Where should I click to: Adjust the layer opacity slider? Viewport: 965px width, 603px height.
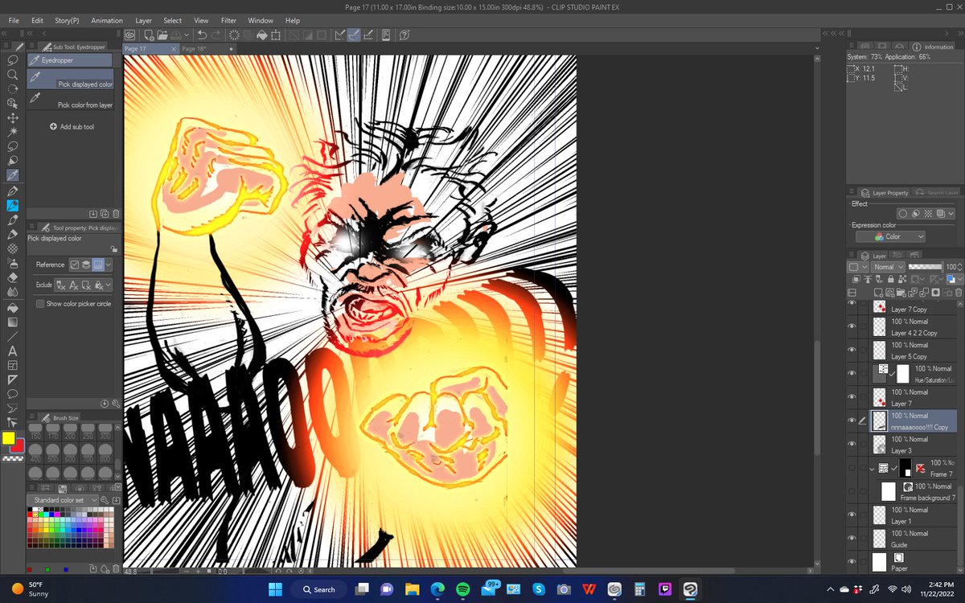click(x=925, y=267)
